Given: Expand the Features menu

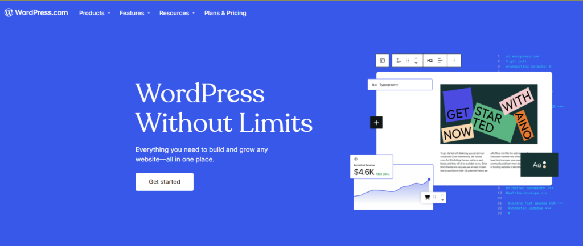Looking at the screenshot, I should click(x=134, y=13).
